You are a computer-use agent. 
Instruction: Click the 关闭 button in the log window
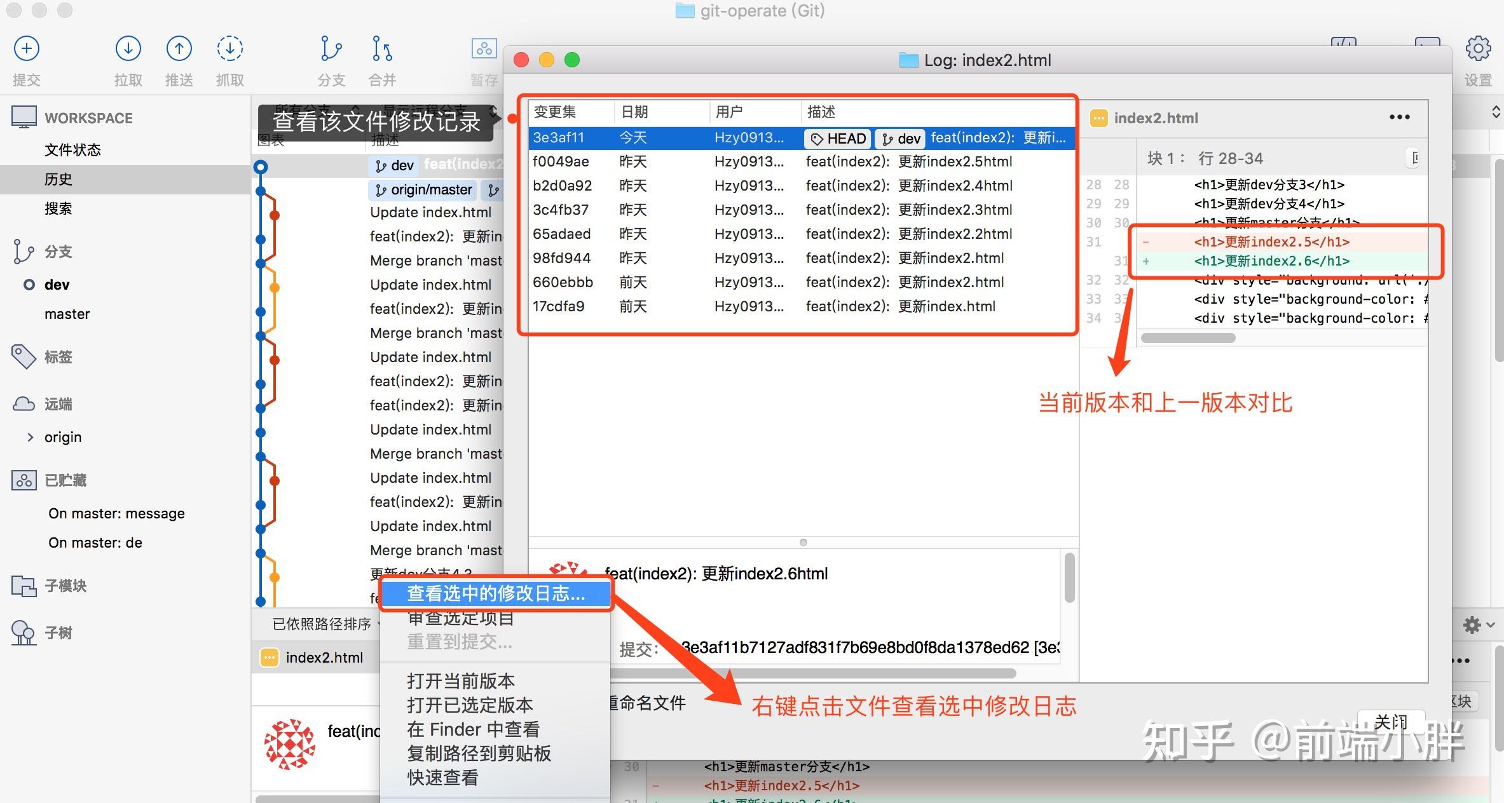click(1392, 722)
